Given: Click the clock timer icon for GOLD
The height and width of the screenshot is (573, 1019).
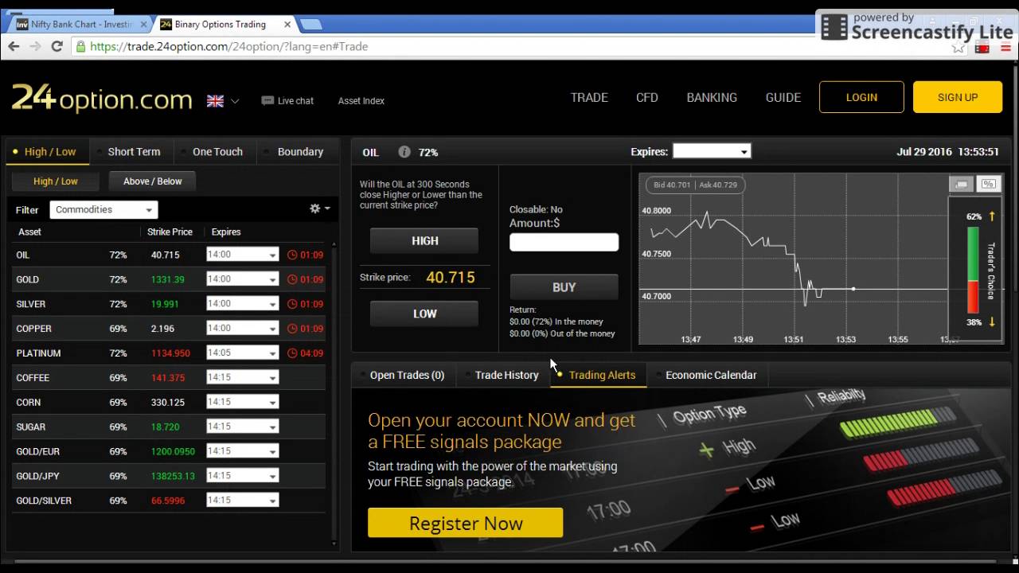Looking at the screenshot, I should 291,279.
